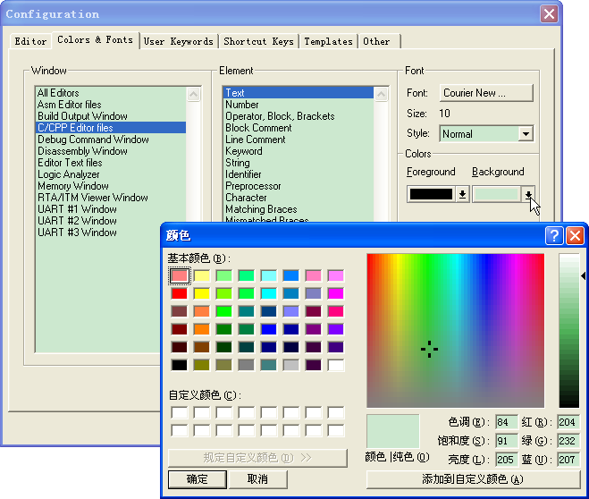Open the Background color dropdown arrow
Screen dimensions: 589x499
(x=528, y=193)
